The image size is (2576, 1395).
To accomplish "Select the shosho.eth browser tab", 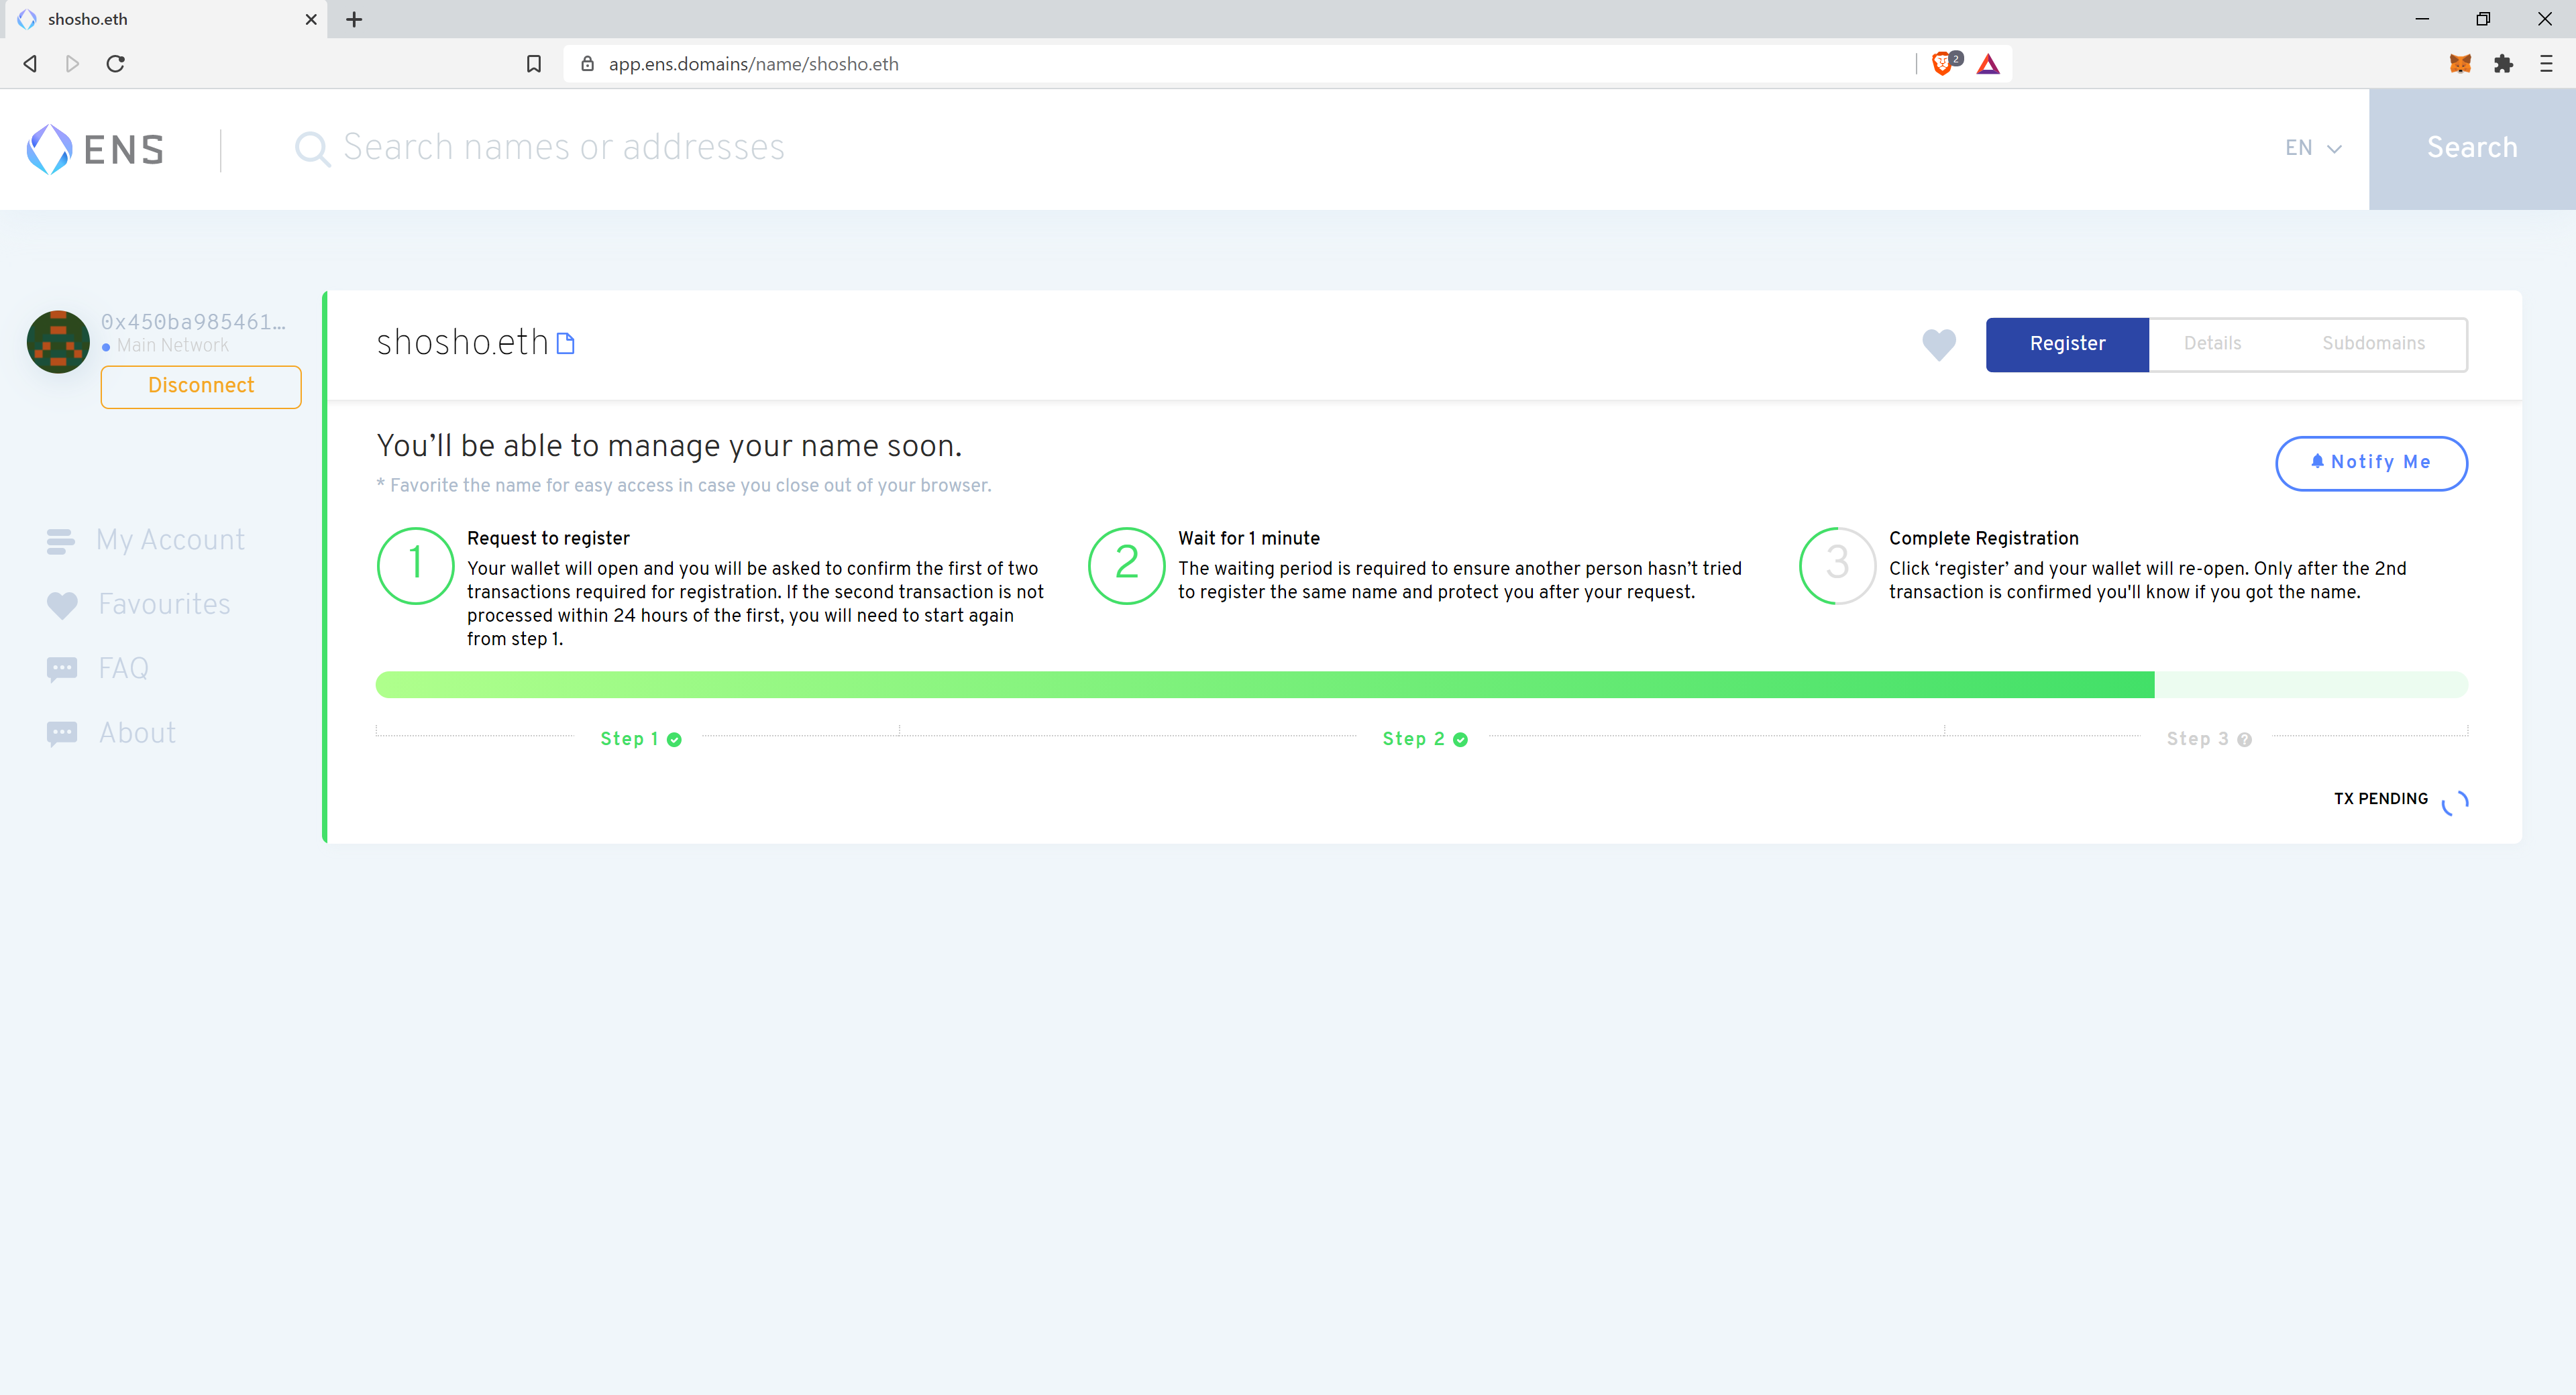I will (x=165, y=19).
